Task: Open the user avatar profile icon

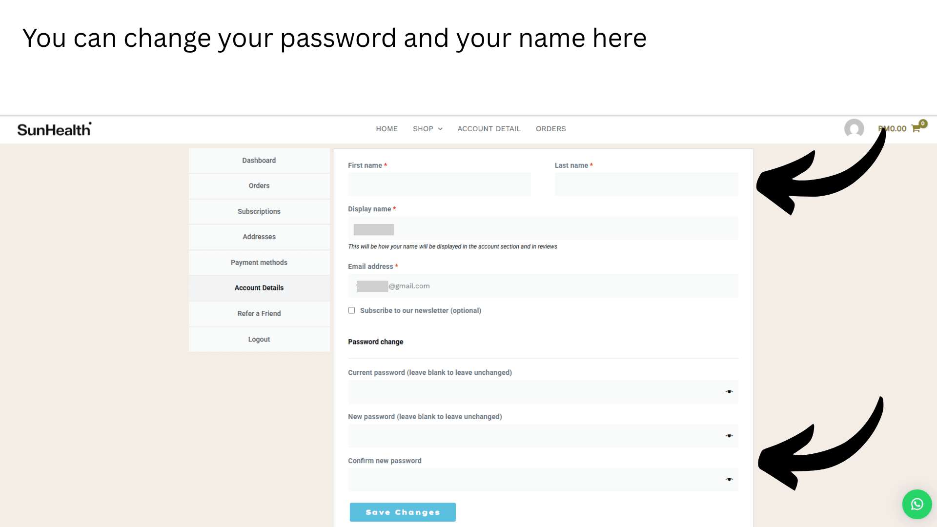Action: (x=854, y=129)
